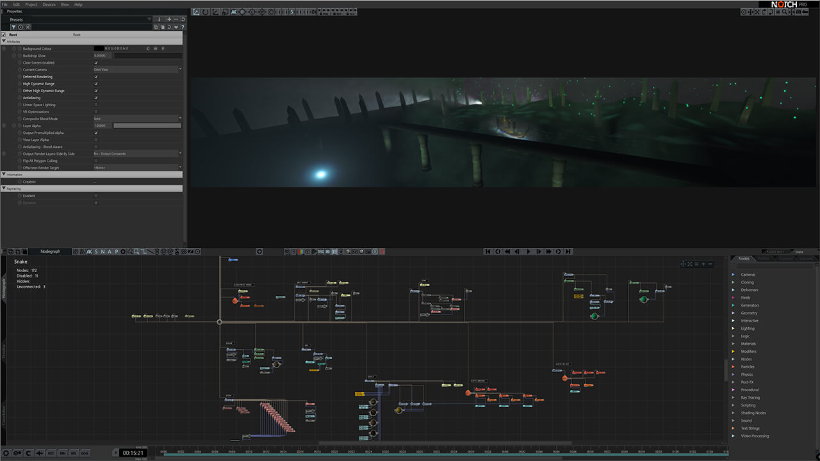Click the Background Colour swatch
820x461 pixels.
point(99,49)
